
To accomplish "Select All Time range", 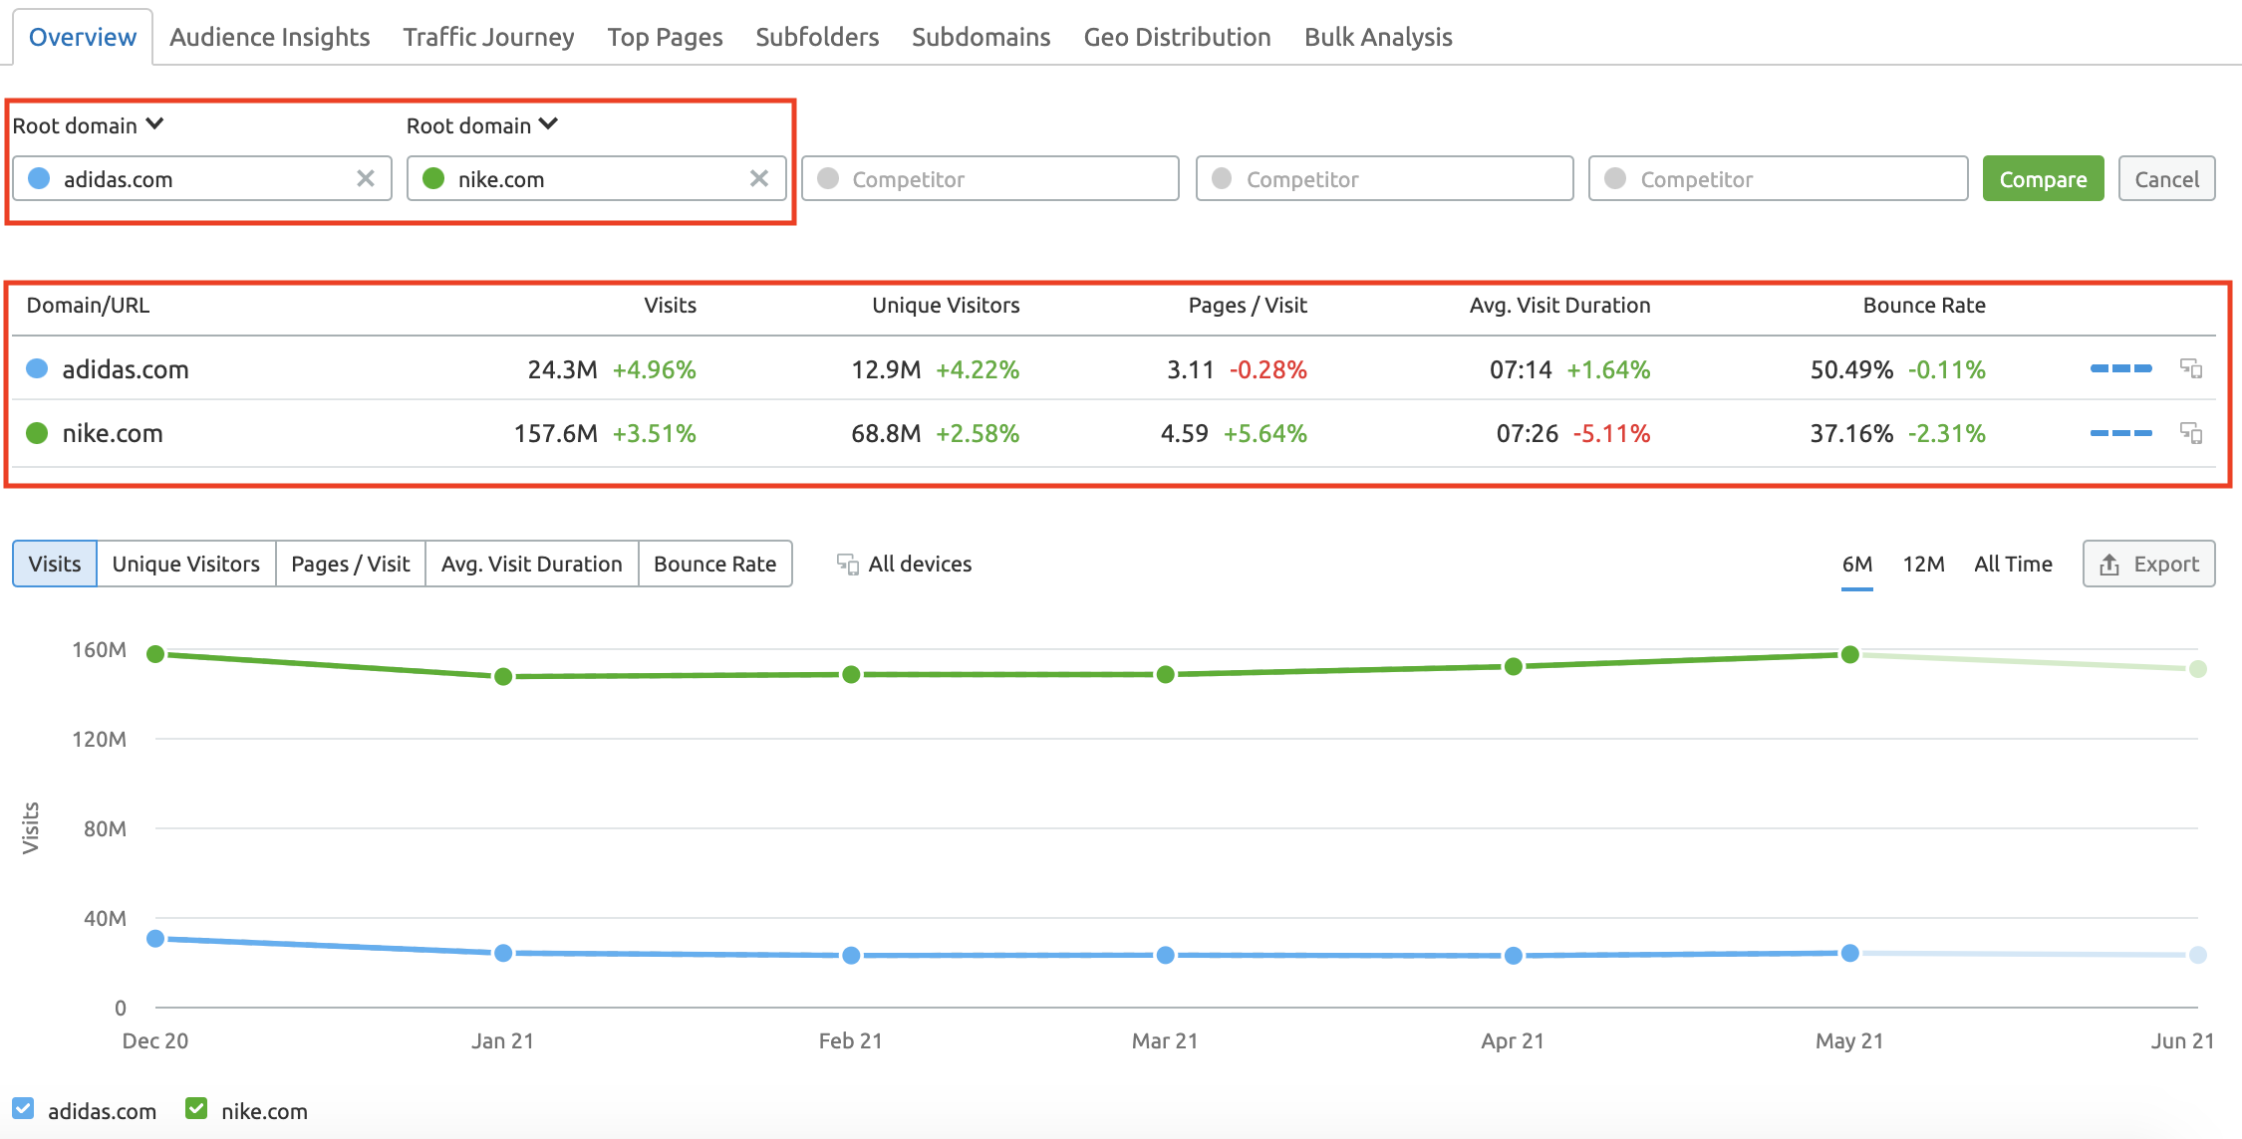I will click(2013, 565).
